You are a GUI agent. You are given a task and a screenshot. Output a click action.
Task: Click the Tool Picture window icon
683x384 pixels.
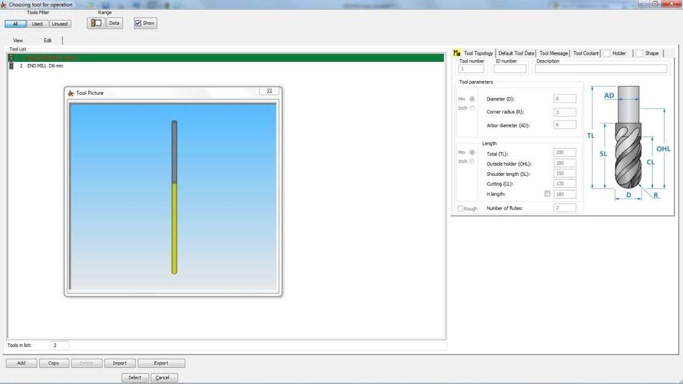point(71,93)
